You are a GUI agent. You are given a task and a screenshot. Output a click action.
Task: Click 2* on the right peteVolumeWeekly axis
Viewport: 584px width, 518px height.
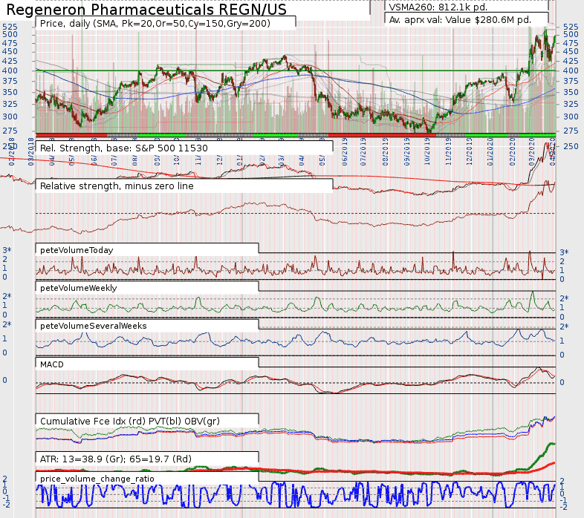click(x=564, y=298)
